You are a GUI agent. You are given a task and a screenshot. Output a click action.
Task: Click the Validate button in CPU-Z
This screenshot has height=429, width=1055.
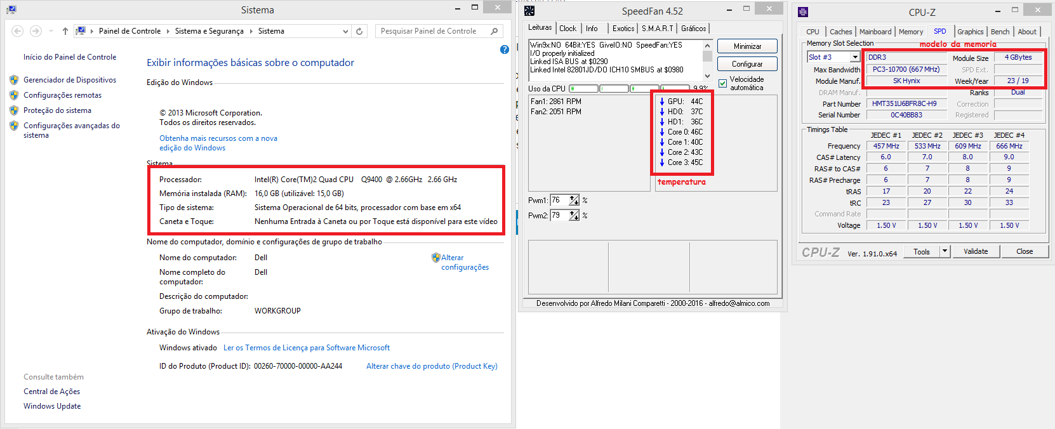976,251
